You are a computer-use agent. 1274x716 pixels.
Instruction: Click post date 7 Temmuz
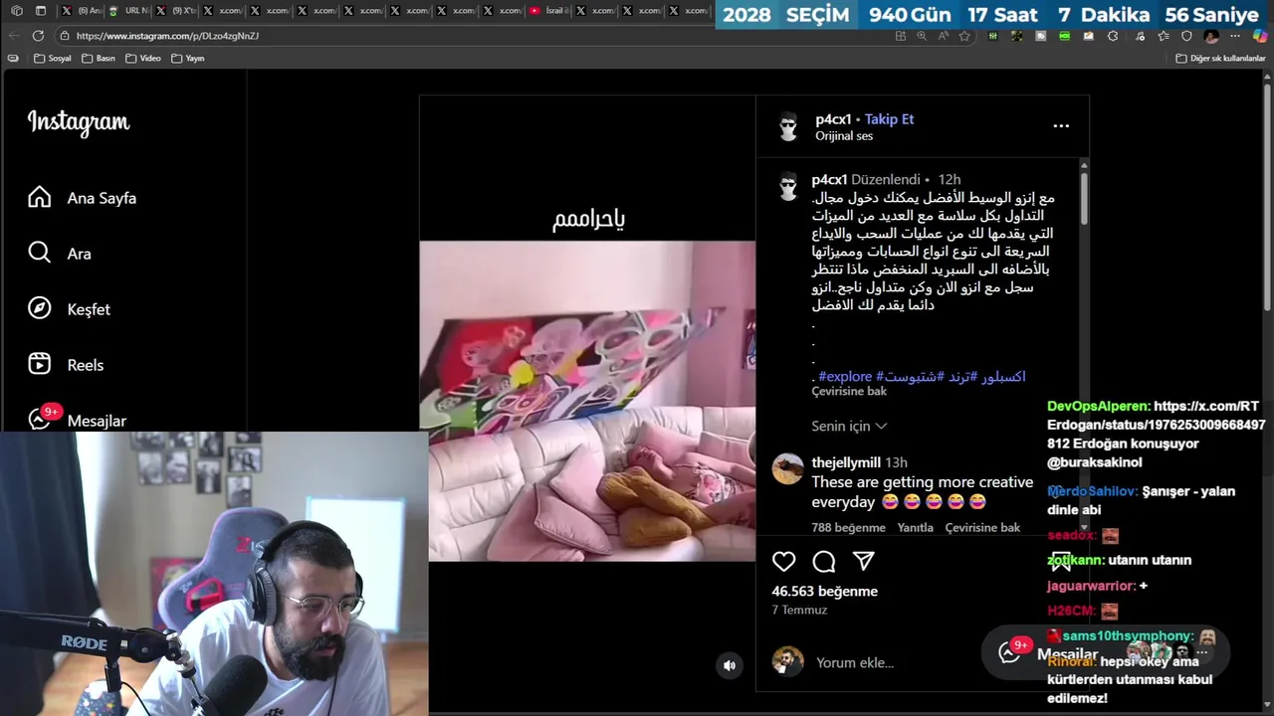point(799,611)
